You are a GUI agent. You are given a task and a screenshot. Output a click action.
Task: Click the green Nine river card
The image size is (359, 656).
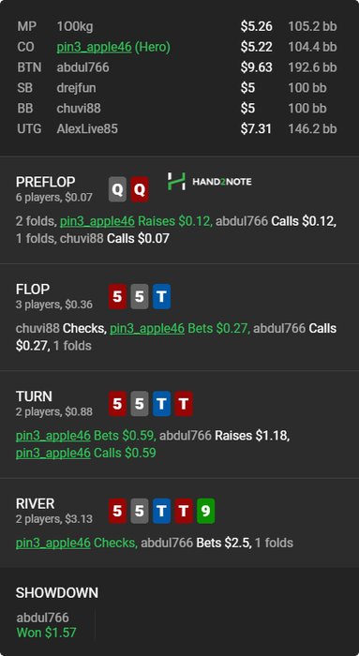coord(206,511)
